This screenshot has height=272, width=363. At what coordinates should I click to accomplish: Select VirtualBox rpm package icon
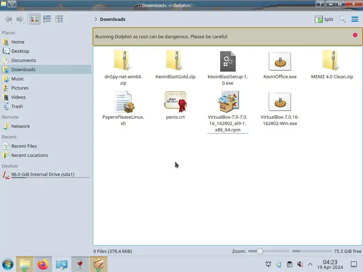pos(228,102)
